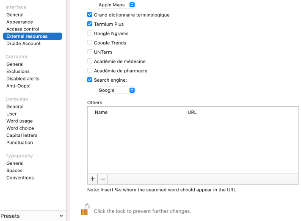This screenshot has height=221, width=301.
Task: Turn on Académie de pharmacie
Action: [90, 71]
